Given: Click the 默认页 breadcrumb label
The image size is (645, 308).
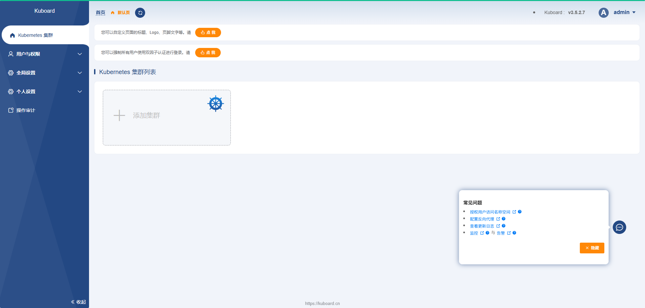Looking at the screenshot, I should [x=124, y=13].
